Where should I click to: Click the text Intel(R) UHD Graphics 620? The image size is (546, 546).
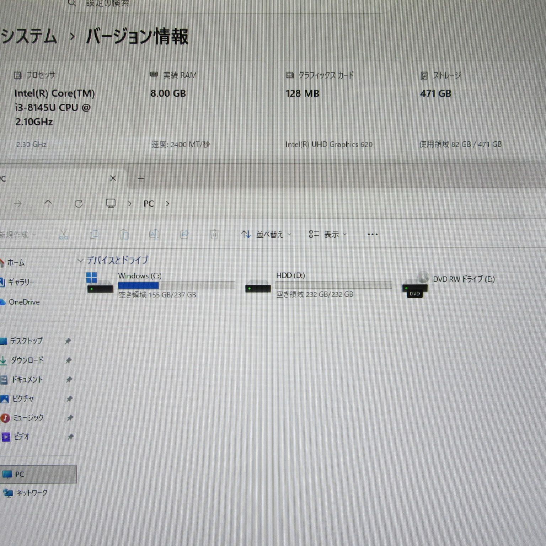click(329, 145)
